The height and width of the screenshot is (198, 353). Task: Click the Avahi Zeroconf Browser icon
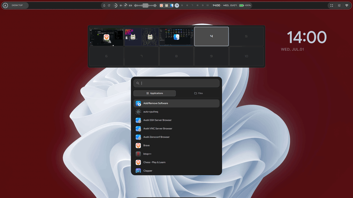[138, 137]
